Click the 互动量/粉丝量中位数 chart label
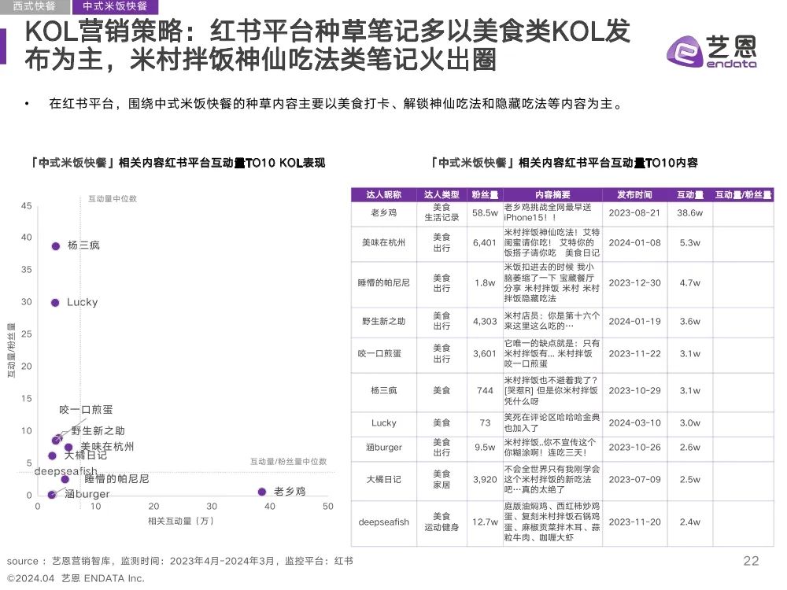This screenshot has width=787, height=590. point(289,462)
